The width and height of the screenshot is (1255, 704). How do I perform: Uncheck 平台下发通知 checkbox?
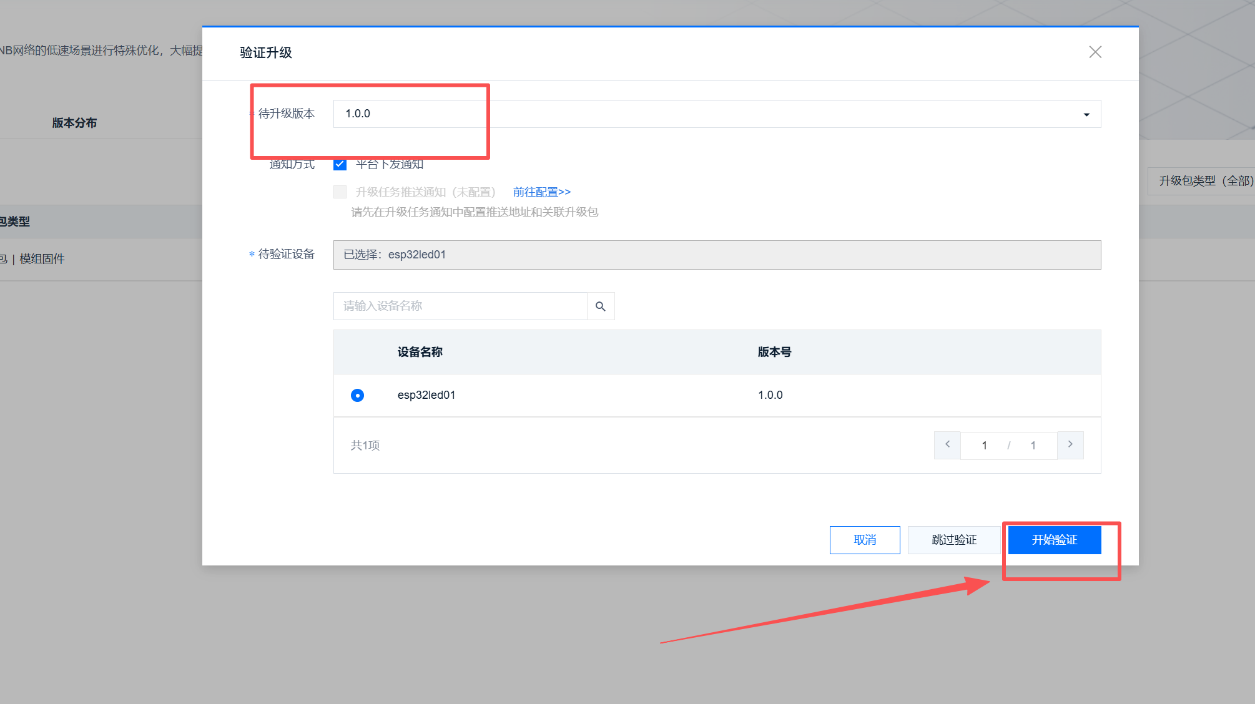click(340, 164)
